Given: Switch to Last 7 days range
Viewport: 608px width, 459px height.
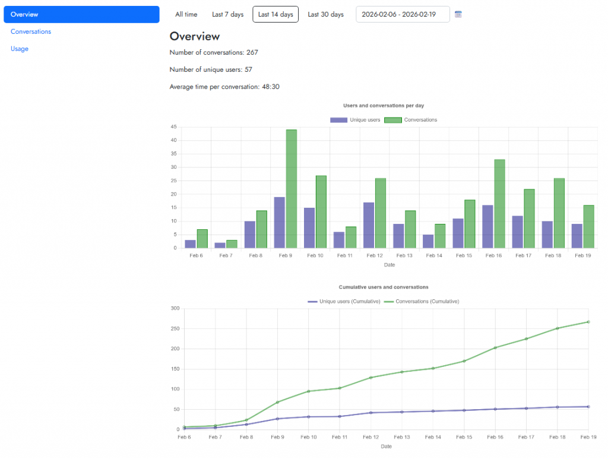Looking at the screenshot, I should click(x=227, y=14).
